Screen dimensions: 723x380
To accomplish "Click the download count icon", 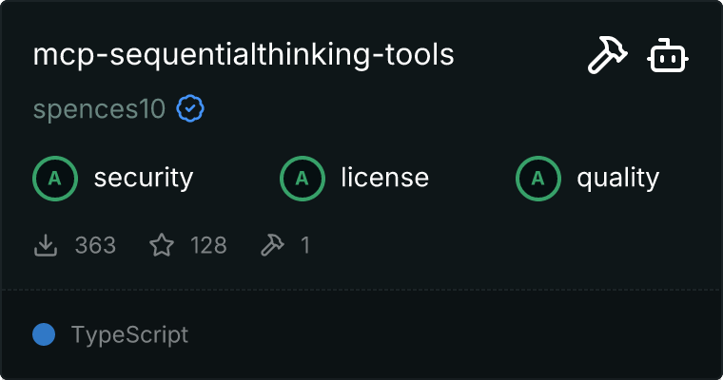I will pyautogui.click(x=46, y=244).
